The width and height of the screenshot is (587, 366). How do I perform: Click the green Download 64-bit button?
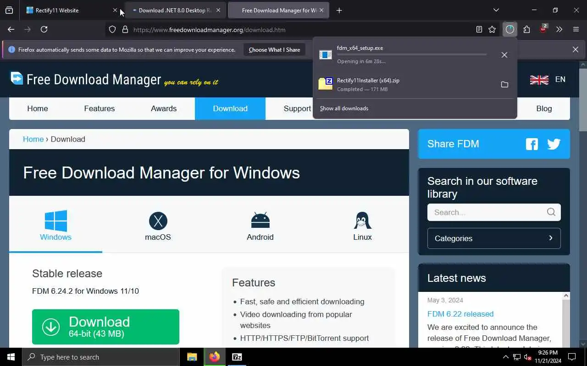pos(105,327)
